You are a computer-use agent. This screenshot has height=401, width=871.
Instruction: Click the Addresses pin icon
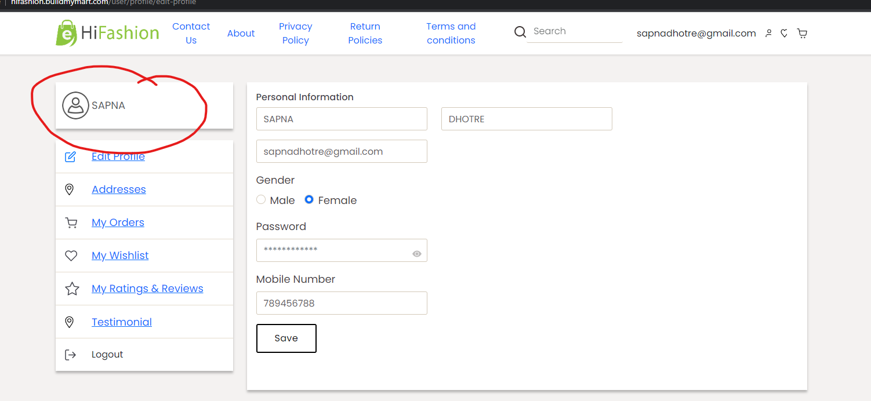pos(70,189)
